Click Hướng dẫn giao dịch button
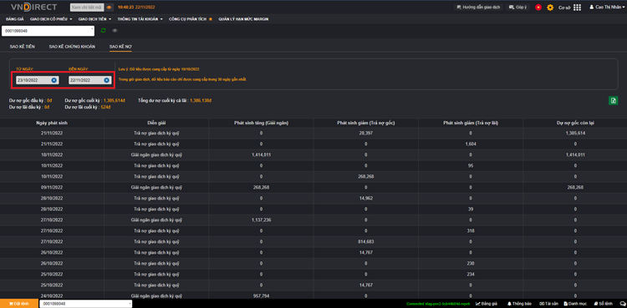This screenshot has width=627, height=308. [x=478, y=8]
